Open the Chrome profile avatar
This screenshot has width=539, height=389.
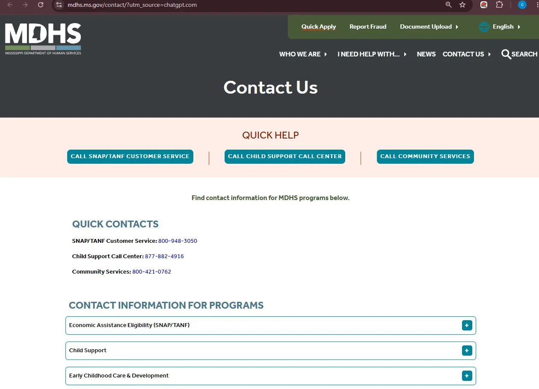pyautogui.click(x=522, y=5)
